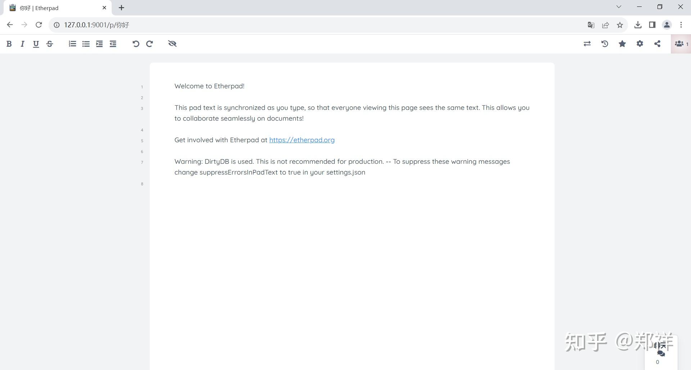Open the chat box
Image resolution: width=691 pixels, height=370 pixels.
[x=661, y=353]
